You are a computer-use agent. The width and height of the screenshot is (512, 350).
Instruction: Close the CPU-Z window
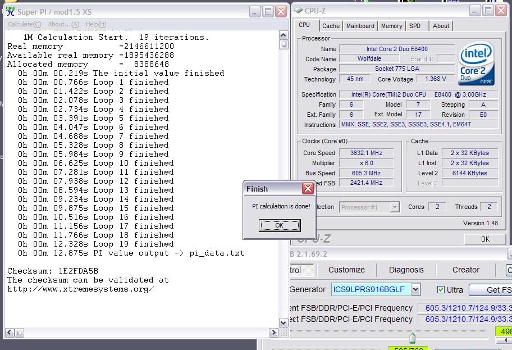coord(501,11)
